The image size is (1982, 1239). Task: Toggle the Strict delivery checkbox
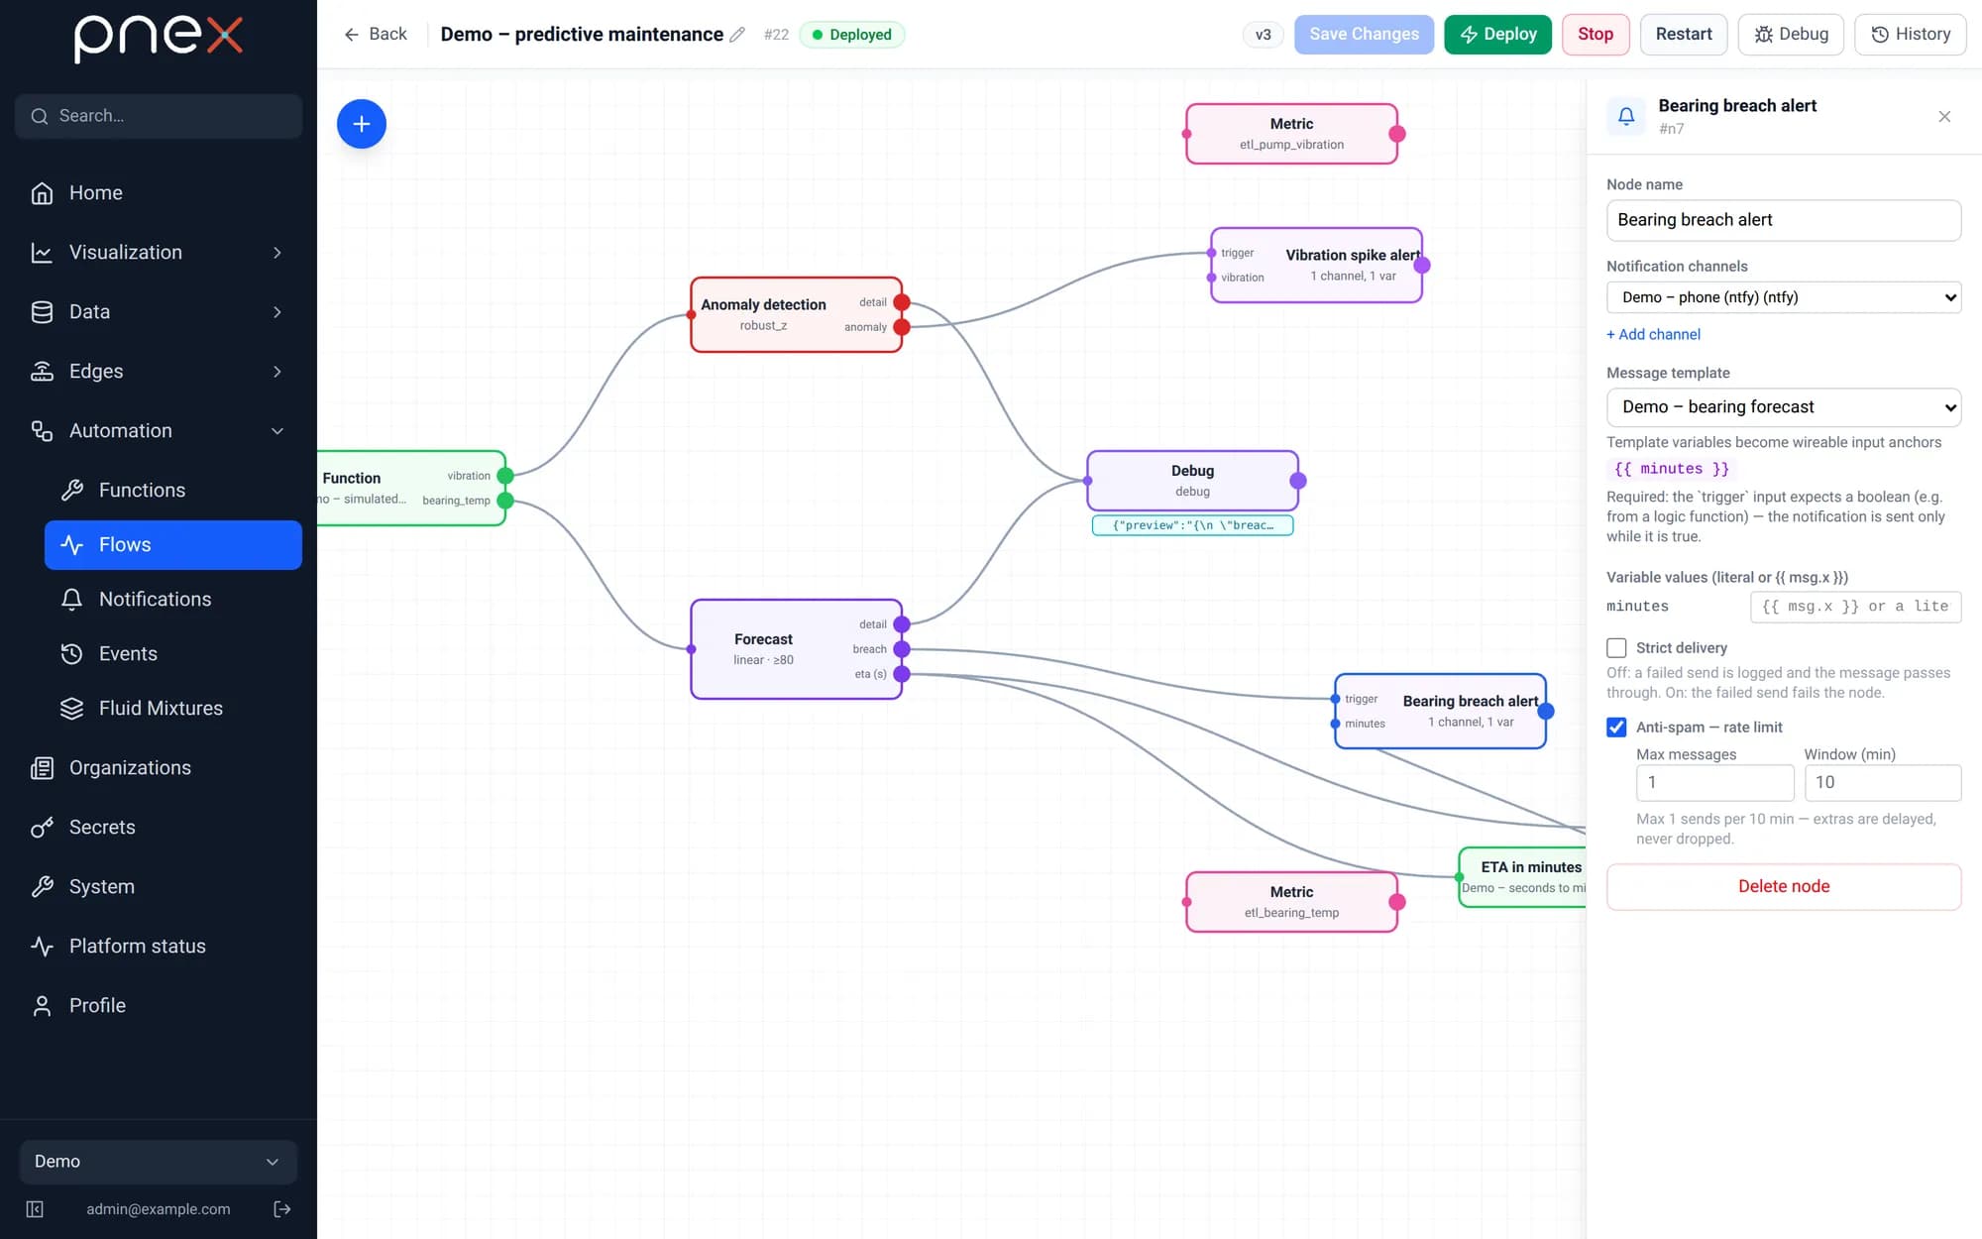pos(1616,648)
